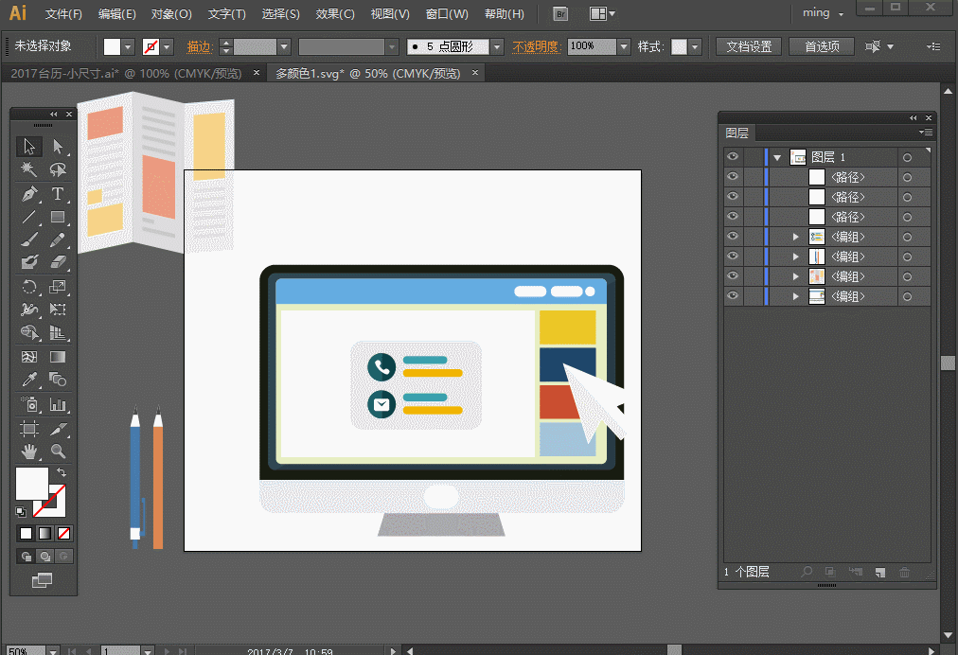
Task: Select the Blob Brush tool
Action: 28,262
